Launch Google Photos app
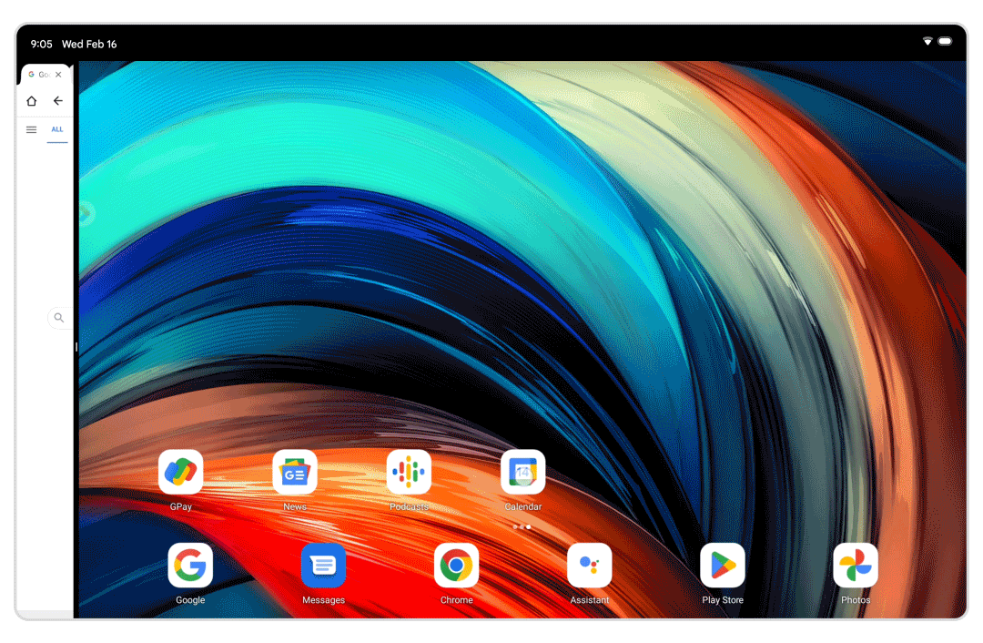The image size is (983, 643). [x=856, y=566]
